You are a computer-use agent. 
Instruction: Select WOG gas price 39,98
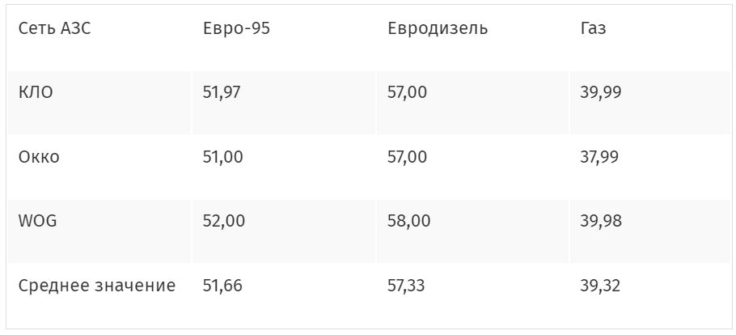coord(601,221)
